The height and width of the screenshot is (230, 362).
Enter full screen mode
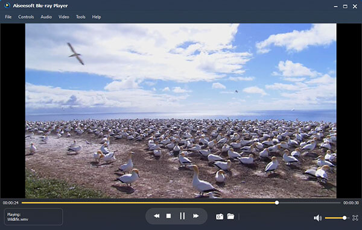355,218
